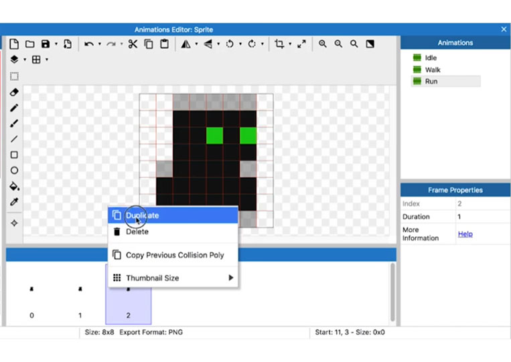Open the Help link

tap(465, 234)
